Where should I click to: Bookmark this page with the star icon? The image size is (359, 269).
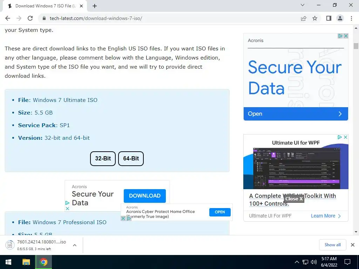pyautogui.click(x=315, y=18)
